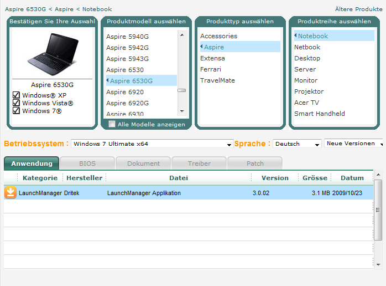Select Aspire 5943G model
Image resolution: width=386 pixels, height=286 pixels.
[x=127, y=59]
